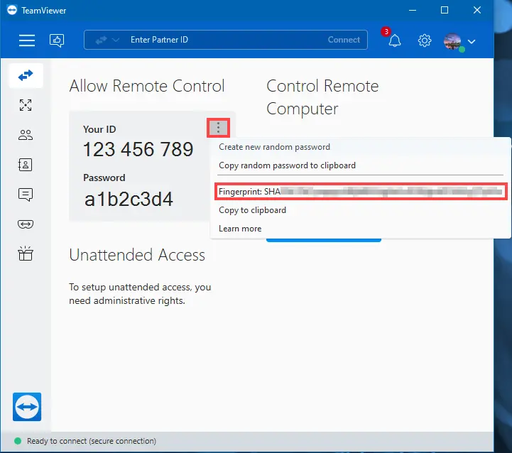Click the Ready to connect status text
The image size is (512, 453).
point(92,441)
